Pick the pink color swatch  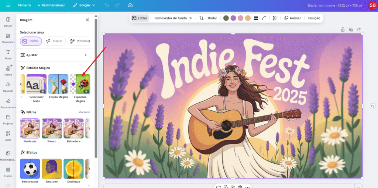(x=241, y=18)
